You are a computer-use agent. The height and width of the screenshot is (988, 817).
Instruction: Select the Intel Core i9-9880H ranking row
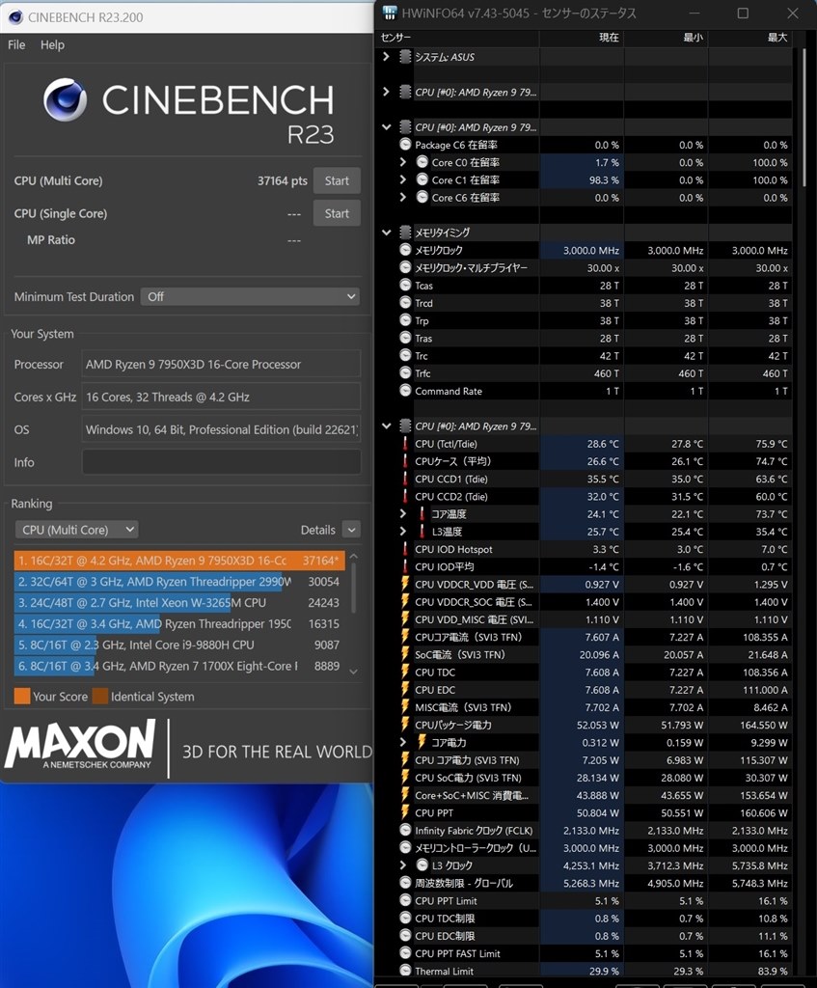179,645
